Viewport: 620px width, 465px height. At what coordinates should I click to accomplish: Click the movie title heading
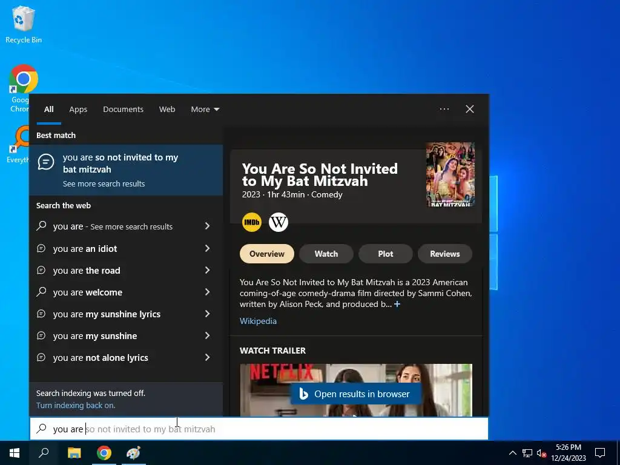pyautogui.click(x=320, y=175)
